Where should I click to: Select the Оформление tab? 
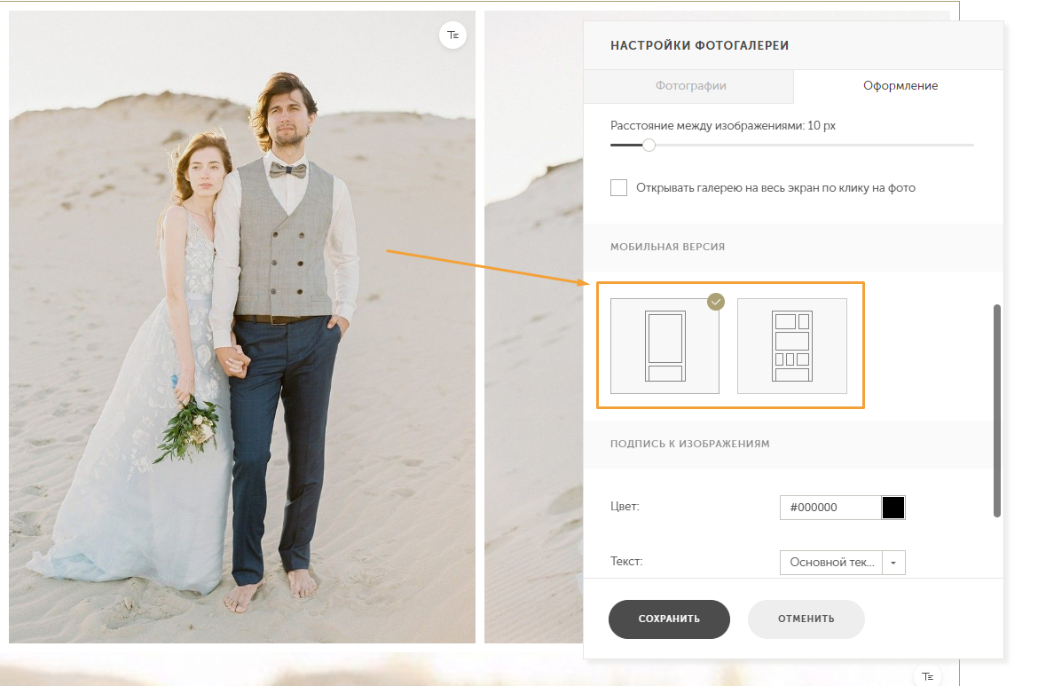[x=900, y=86]
